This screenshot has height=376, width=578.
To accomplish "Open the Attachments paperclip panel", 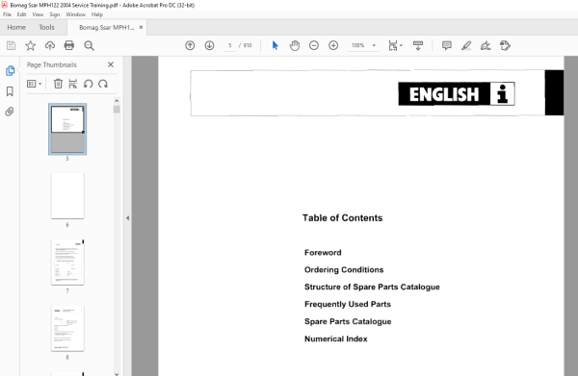I will tap(10, 112).
